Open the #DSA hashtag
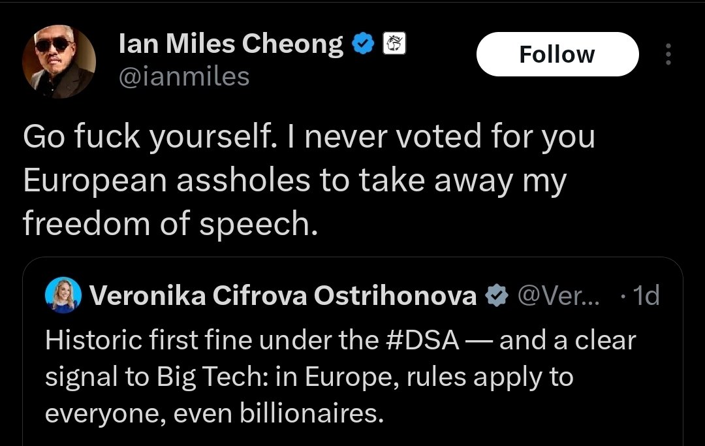Viewport: 705px width, 446px height. click(x=422, y=340)
